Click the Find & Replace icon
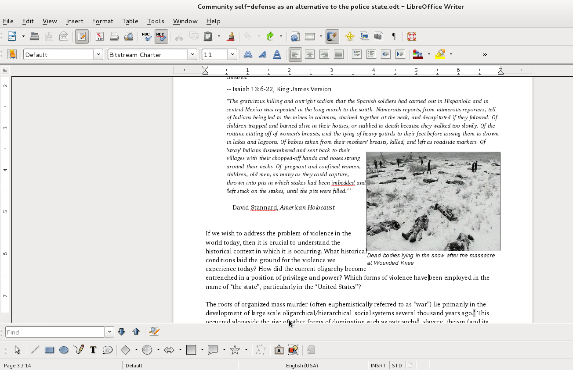Viewport: 573px width, 370px height. [x=154, y=332]
